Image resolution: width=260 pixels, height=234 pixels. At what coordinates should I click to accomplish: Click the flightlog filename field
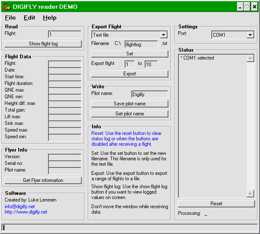pyautogui.click(x=141, y=45)
